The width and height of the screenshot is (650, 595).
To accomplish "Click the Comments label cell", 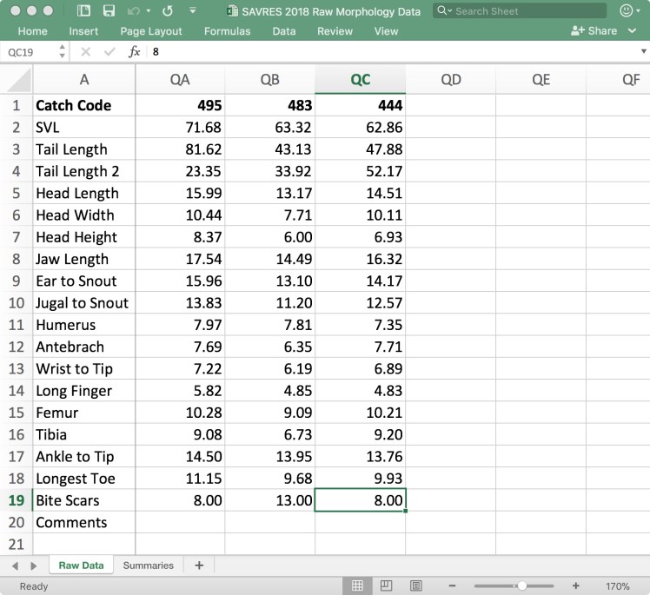I will [x=84, y=522].
